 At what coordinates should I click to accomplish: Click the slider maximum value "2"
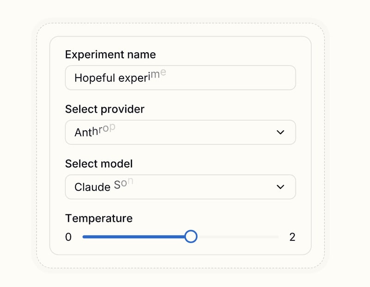pos(292,237)
